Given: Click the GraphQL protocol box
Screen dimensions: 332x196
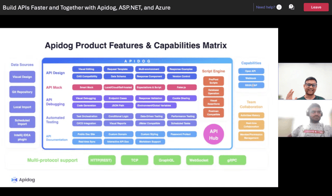Looking at the screenshot, I should pyautogui.click(x=167, y=160).
